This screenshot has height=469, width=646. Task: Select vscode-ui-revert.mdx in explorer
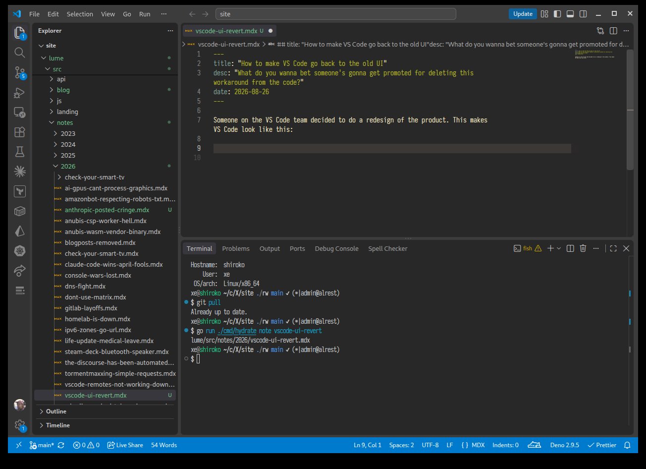pos(105,395)
